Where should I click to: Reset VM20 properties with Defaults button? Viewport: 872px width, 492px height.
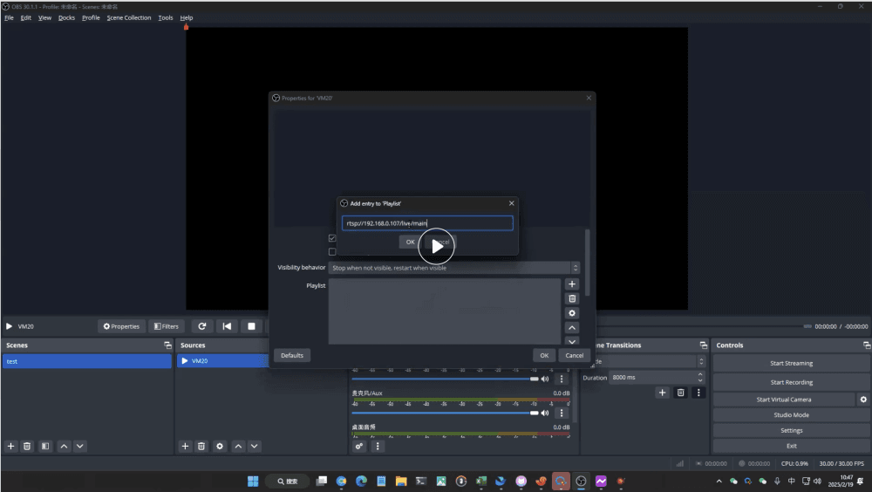[292, 355]
